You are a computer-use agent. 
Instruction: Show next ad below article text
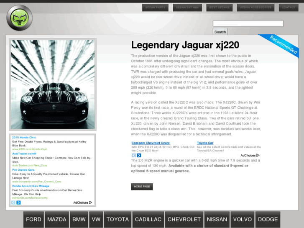(139, 156)
